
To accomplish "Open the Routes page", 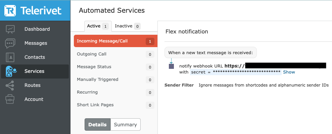I will click(x=33, y=85).
